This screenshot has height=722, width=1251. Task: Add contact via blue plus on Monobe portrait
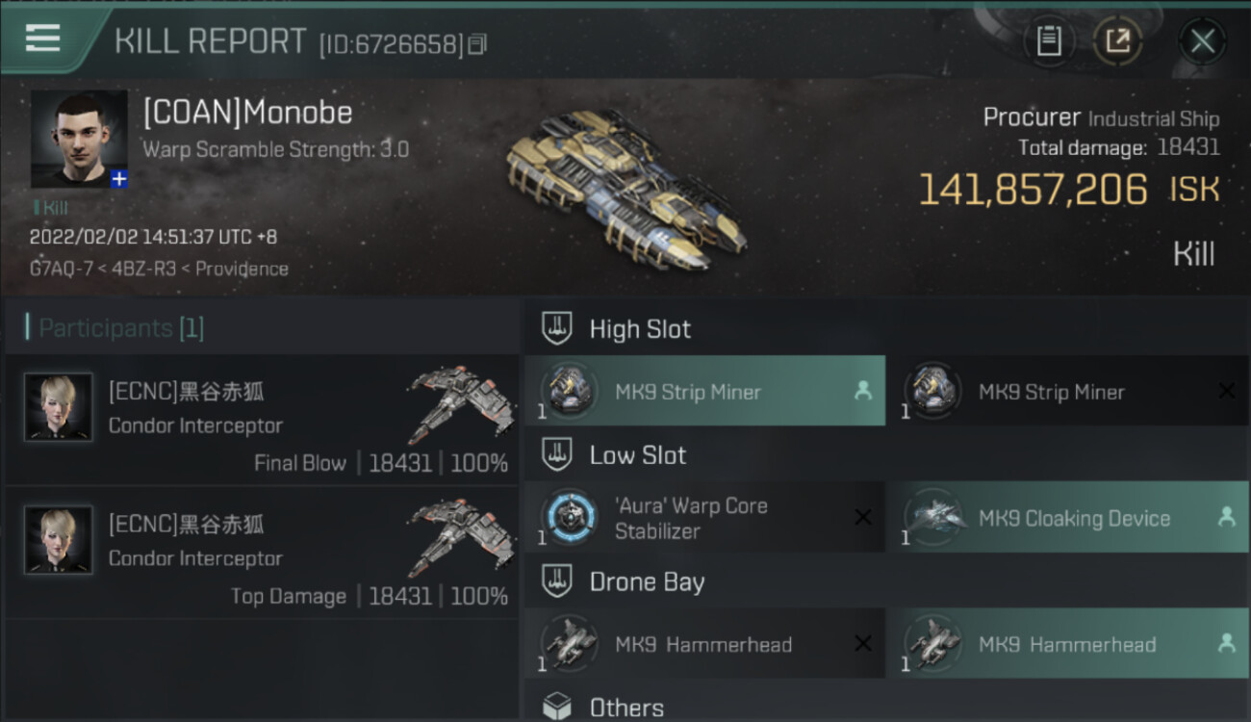coord(119,179)
